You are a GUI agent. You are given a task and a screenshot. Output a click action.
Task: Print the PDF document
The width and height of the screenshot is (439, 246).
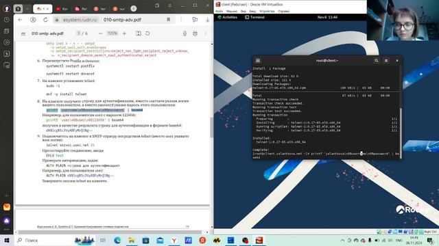195,33
